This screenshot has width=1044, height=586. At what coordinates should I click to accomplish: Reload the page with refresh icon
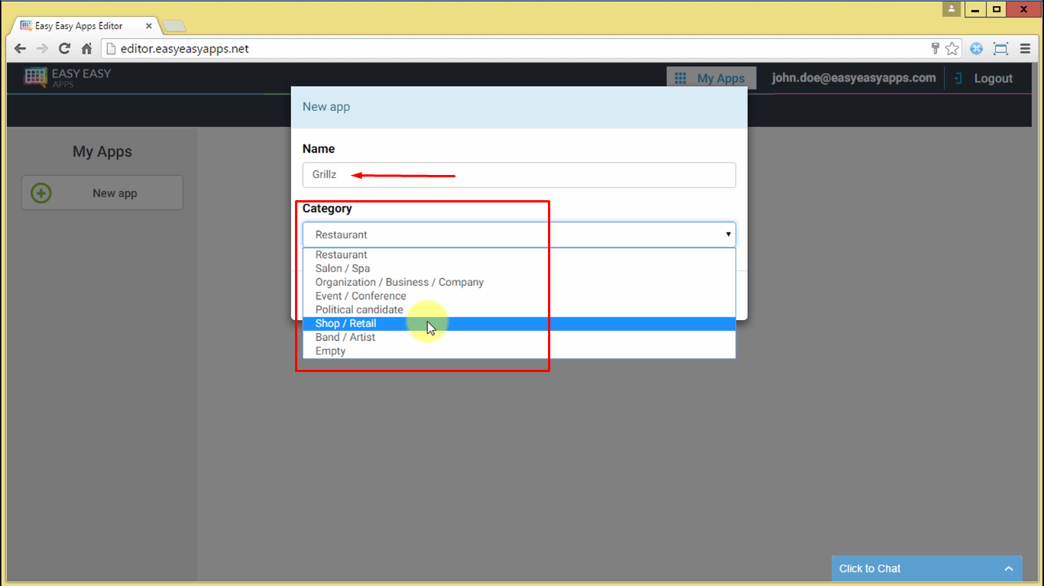[64, 49]
